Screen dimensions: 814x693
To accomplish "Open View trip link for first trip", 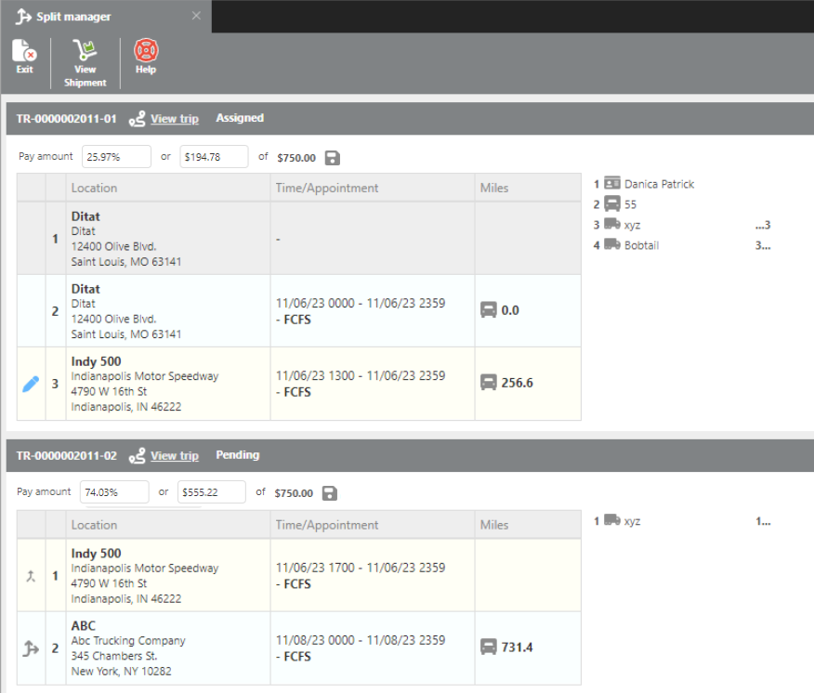I will pos(175,119).
